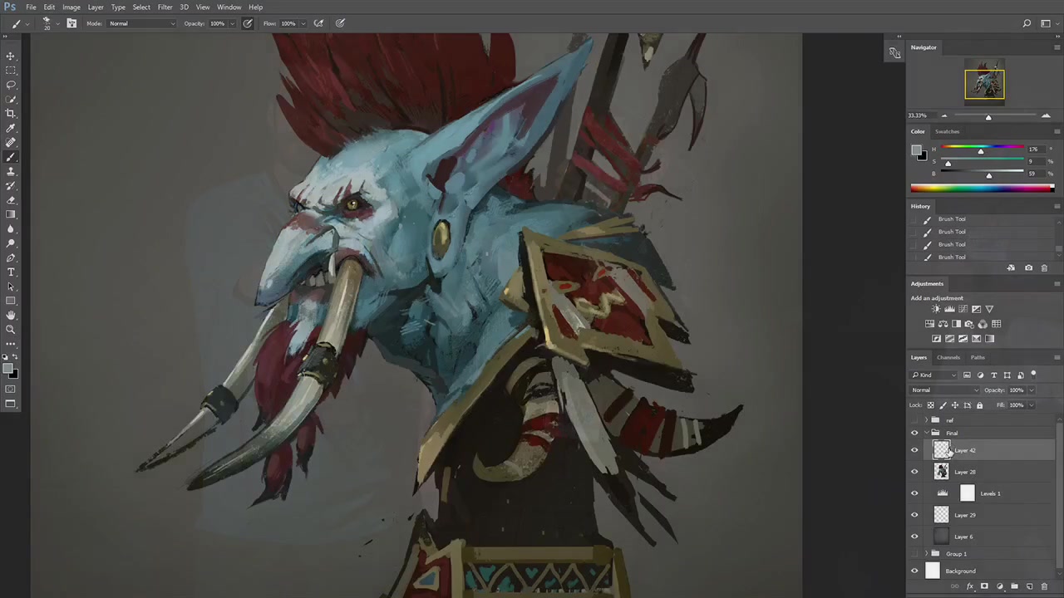Delete current state in History panel
Image resolution: width=1064 pixels, height=598 pixels.
1044,268
